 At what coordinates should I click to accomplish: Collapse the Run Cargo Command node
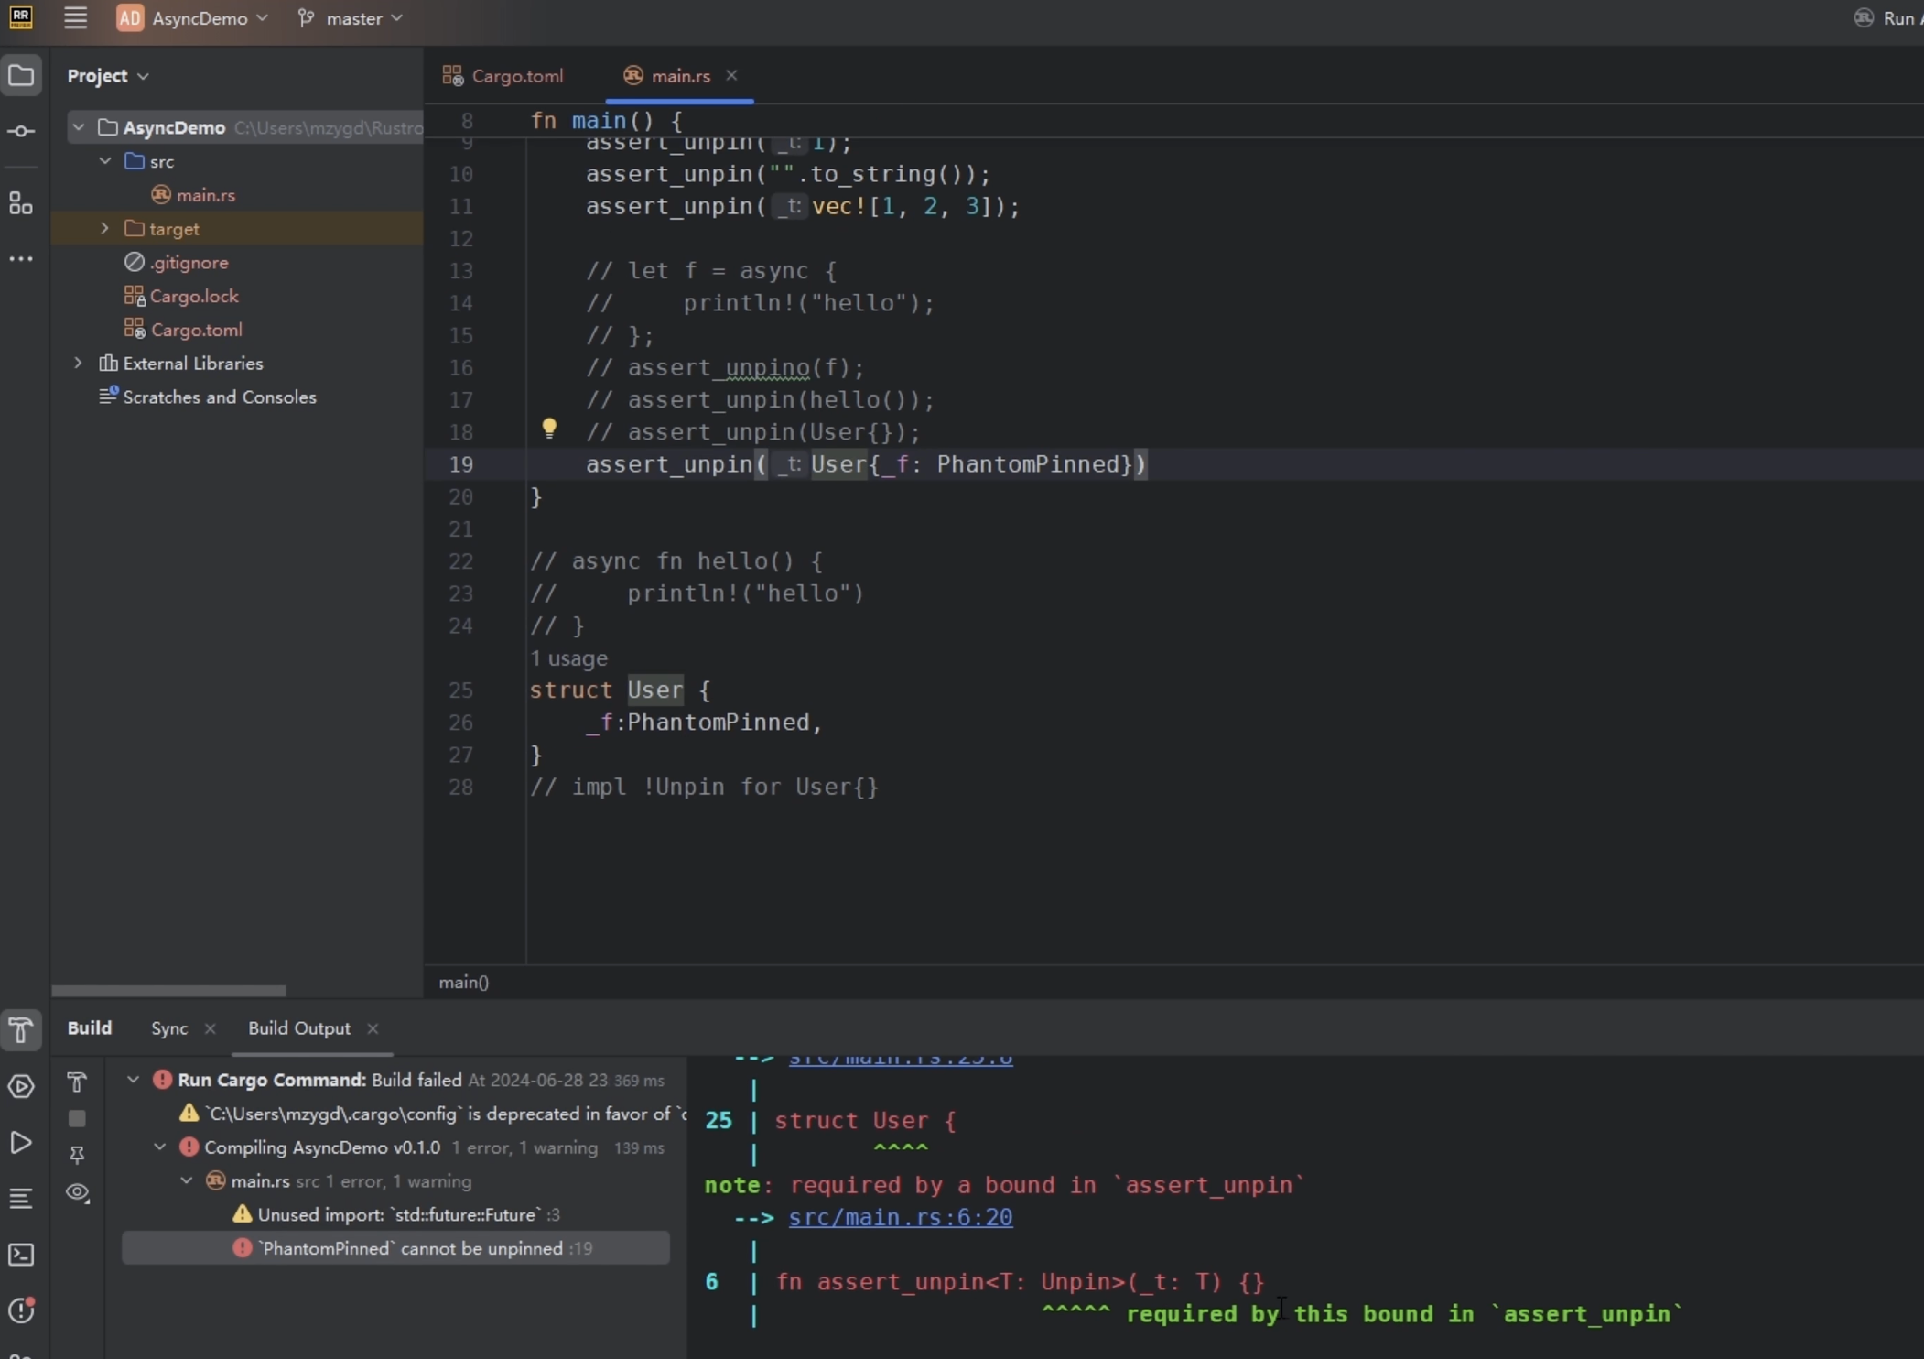pyautogui.click(x=134, y=1080)
